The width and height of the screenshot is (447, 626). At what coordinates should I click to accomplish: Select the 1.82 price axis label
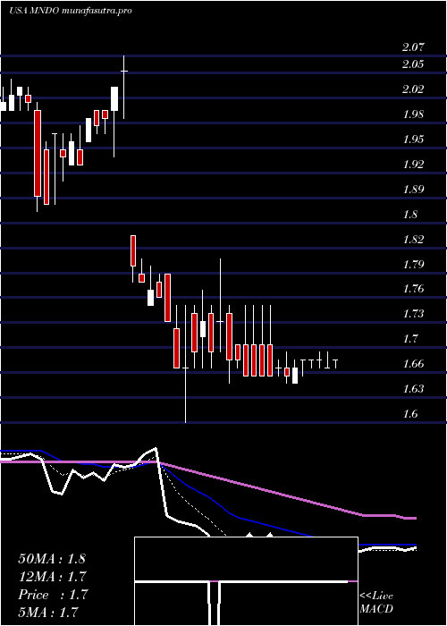(x=413, y=239)
